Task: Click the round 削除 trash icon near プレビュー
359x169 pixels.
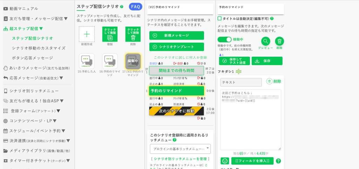Action: click(279, 41)
